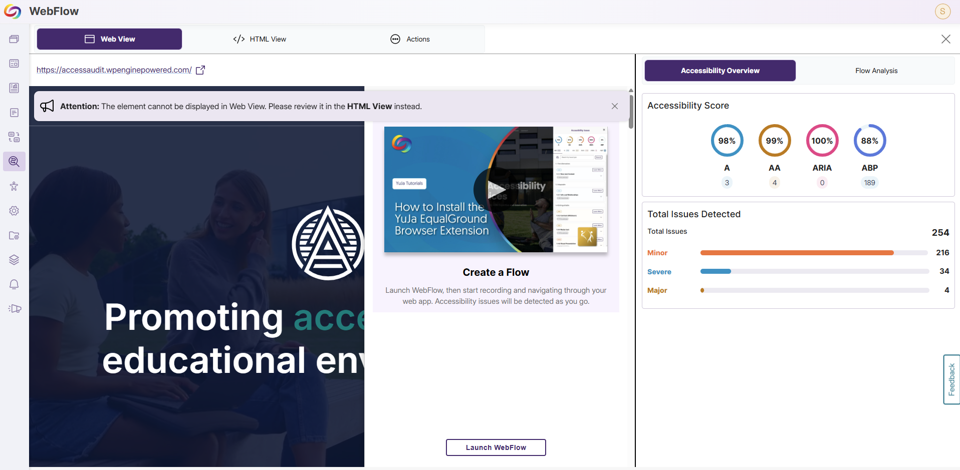Image resolution: width=960 pixels, height=470 pixels.
Task: Click the A issue count badge 3
Action: click(727, 183)
